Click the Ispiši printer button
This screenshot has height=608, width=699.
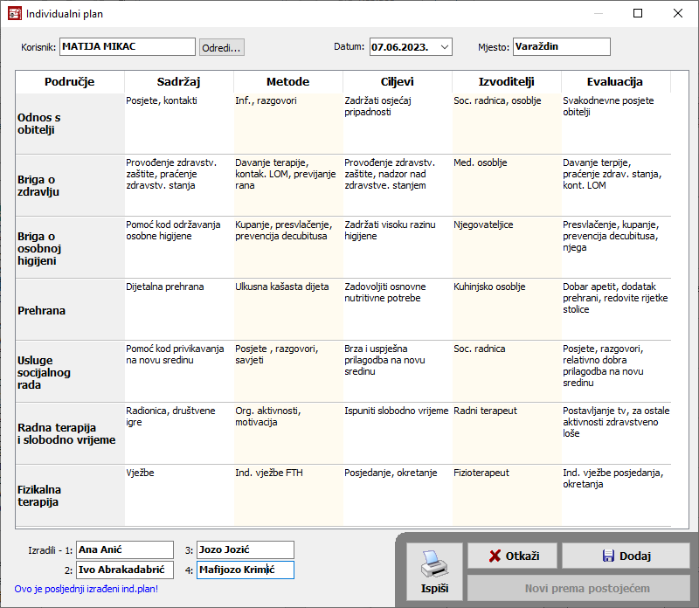(x=434, y=571)
